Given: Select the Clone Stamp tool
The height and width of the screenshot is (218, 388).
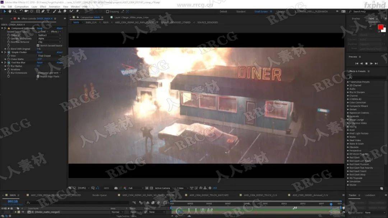Looking at the screenshot, I should [x=60, y=11].
